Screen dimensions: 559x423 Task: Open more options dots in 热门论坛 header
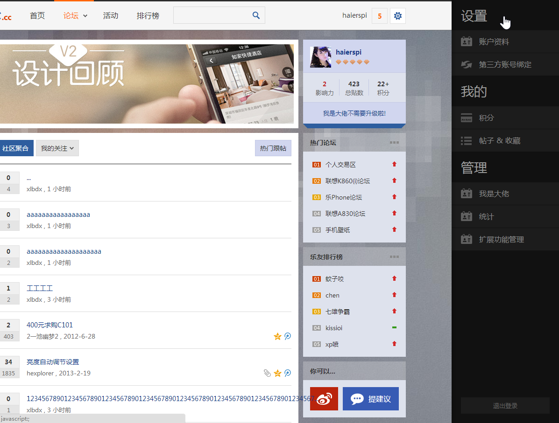coord(394,142)
